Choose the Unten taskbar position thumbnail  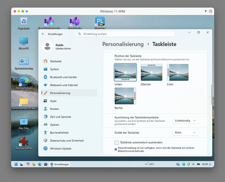(125, 72)
